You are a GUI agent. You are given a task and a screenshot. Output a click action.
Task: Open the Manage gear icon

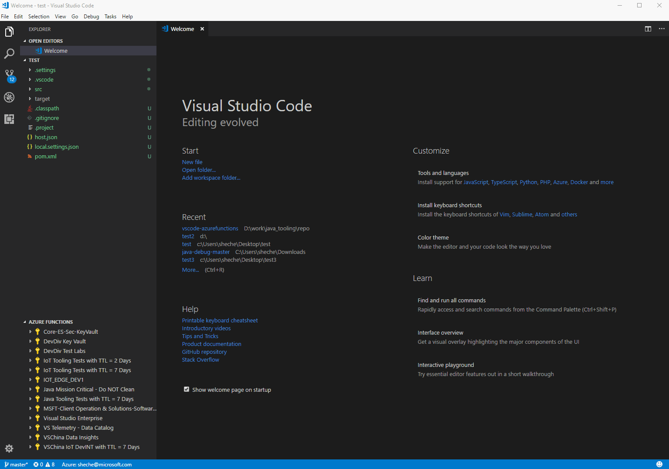point(9,448)
